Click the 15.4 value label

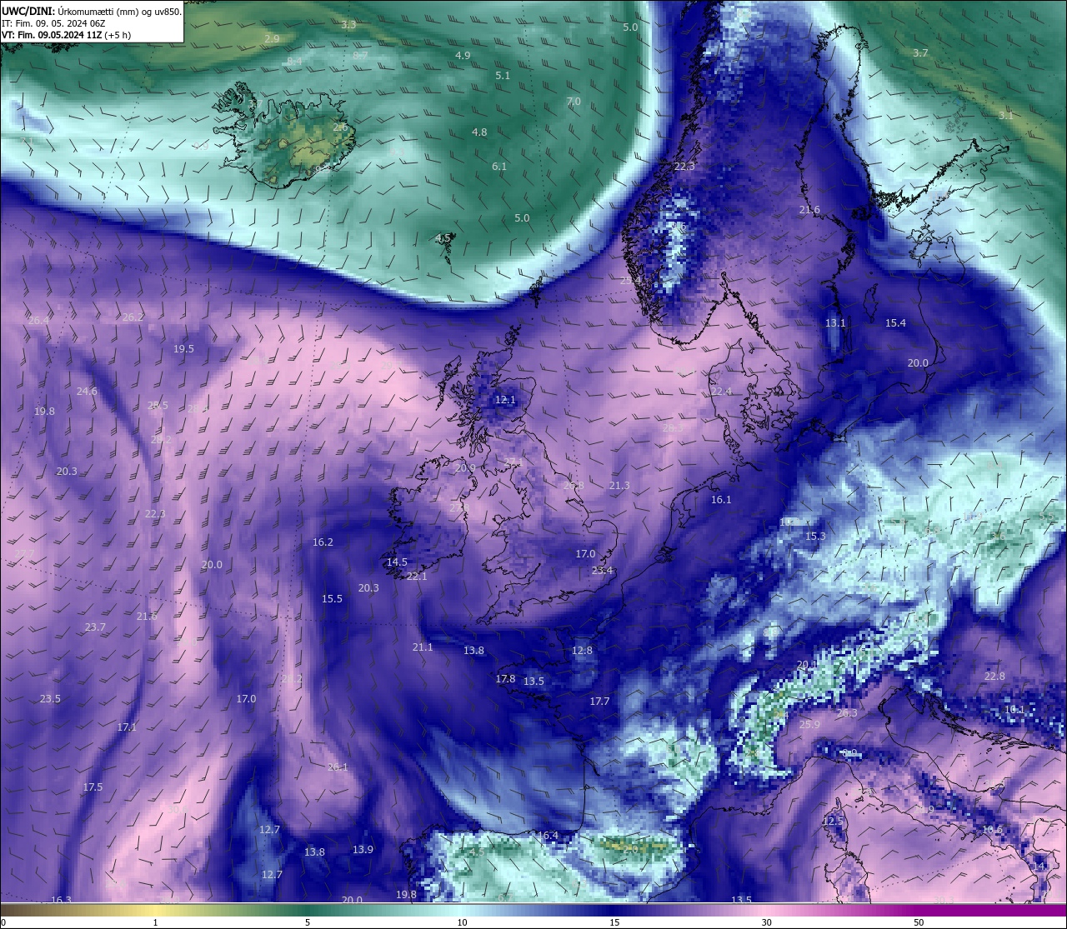895,322
